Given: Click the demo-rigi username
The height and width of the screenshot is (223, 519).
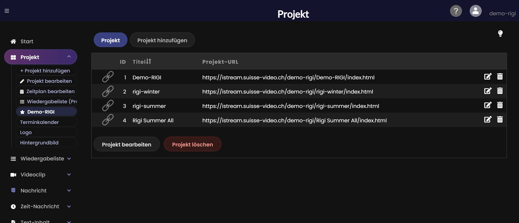Looking at the screenshot, I should (x=502, y=13).
